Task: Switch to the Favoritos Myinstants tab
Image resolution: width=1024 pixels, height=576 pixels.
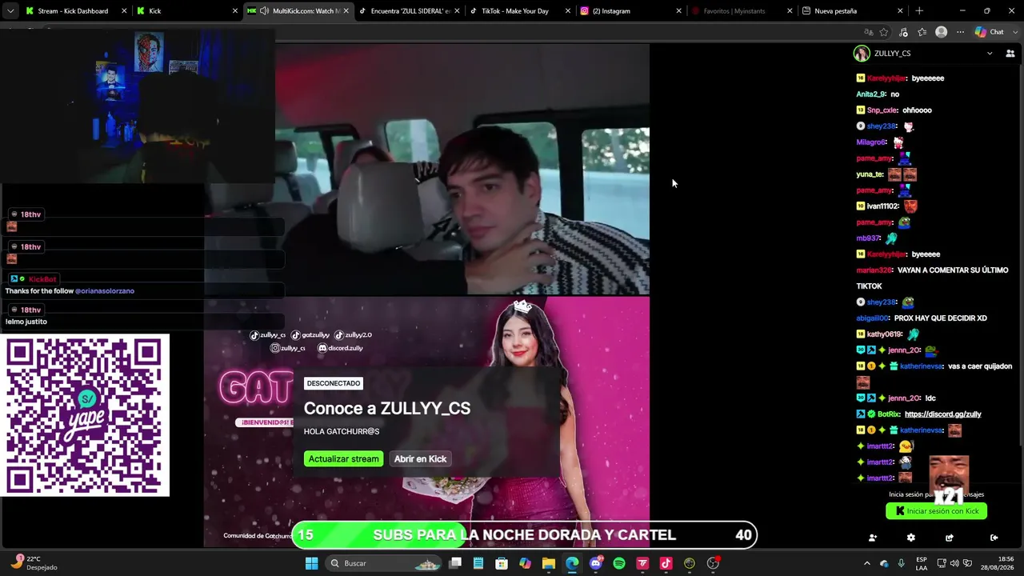Action: tap(742, 11)
